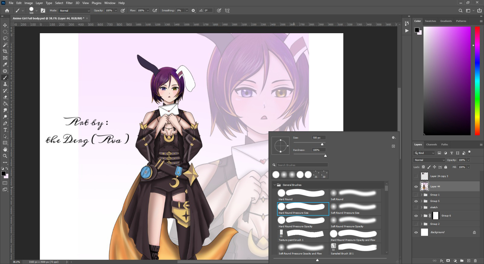This screenshot has height=264, width=484.
Task: Open the Plugins menu
Action: point(96,3)
